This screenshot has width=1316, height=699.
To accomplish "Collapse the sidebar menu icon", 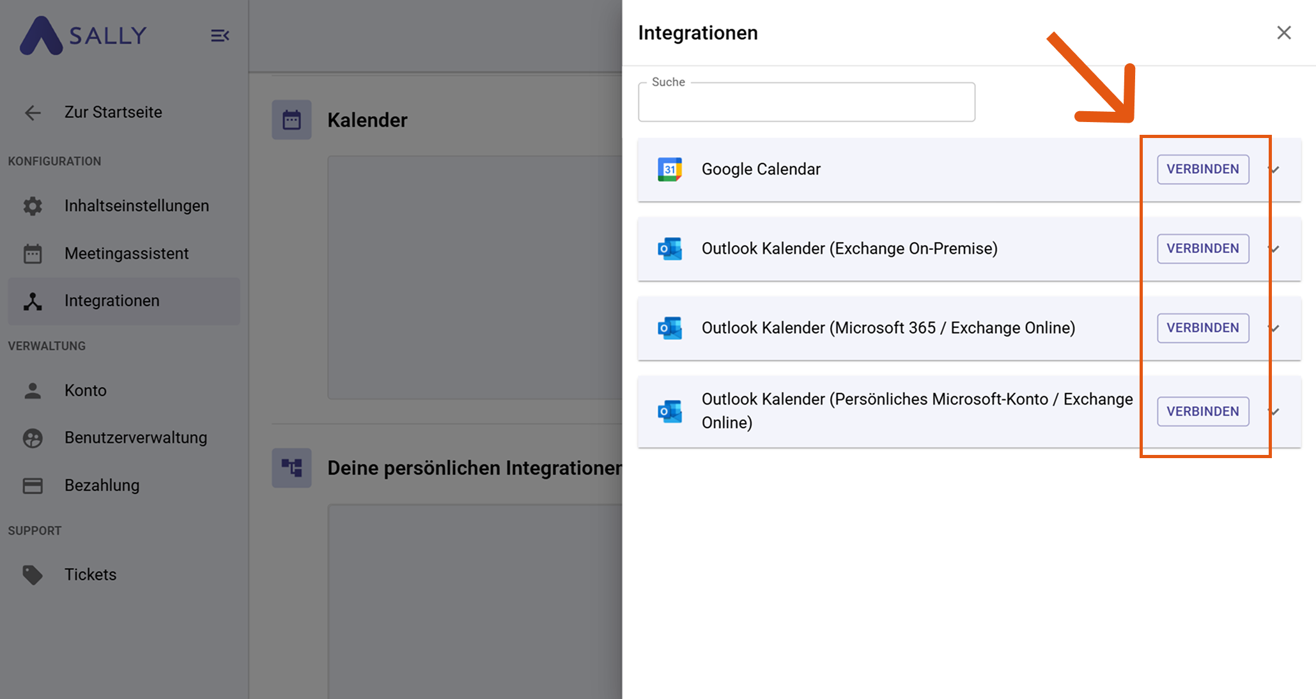I will (220, 36).
